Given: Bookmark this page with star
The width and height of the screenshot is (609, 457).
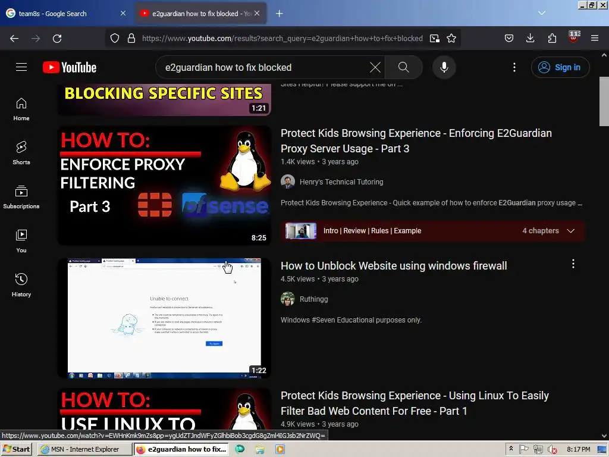Looking at the screenshot, I should 451,38.
